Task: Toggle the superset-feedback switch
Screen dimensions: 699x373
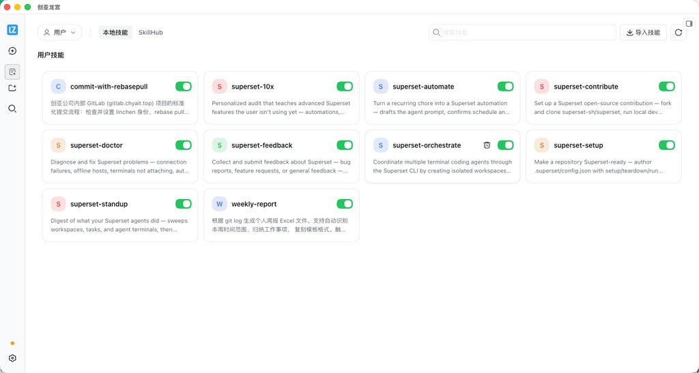Action: [345, 145]
